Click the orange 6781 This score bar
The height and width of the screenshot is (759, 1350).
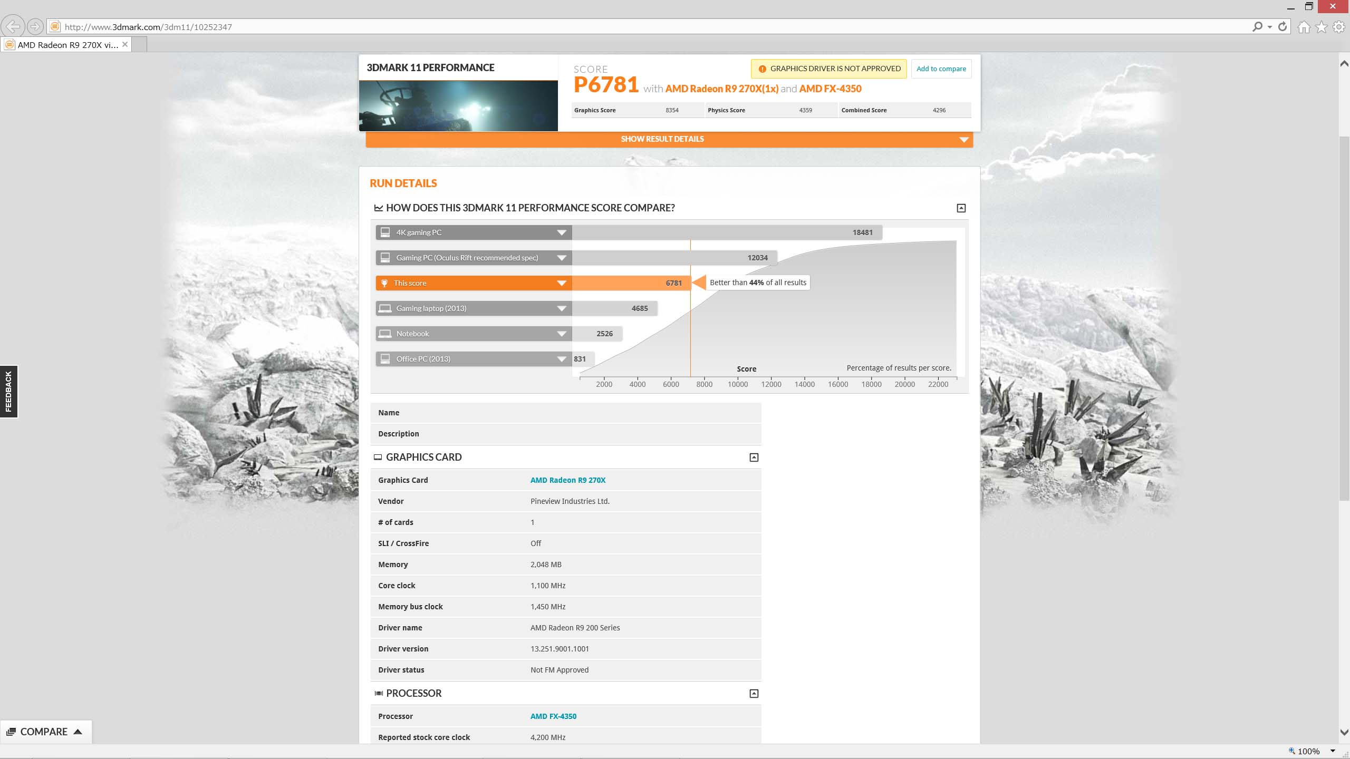click(x=631, y=283)
